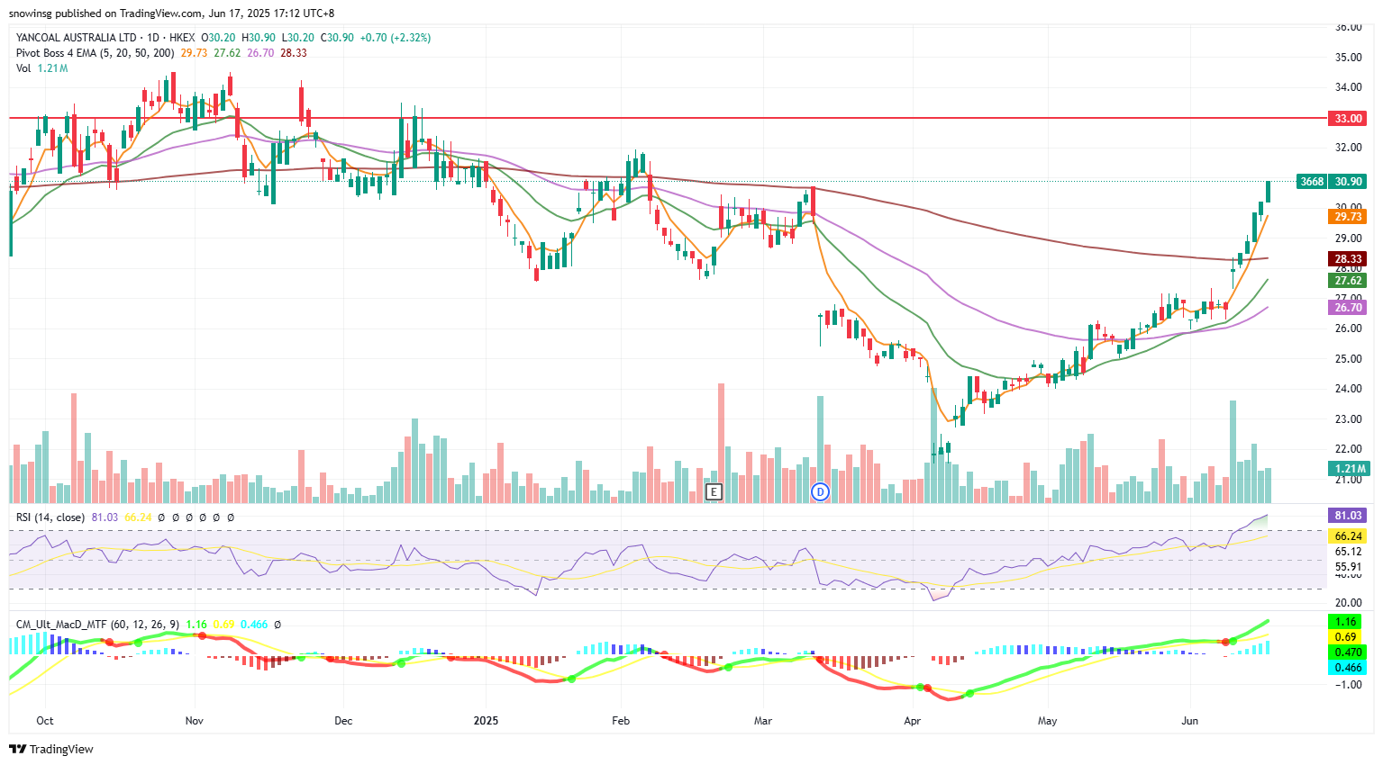Click the orange 29.73 label on price axis
1383x765 pixels.
[1348, 217]
